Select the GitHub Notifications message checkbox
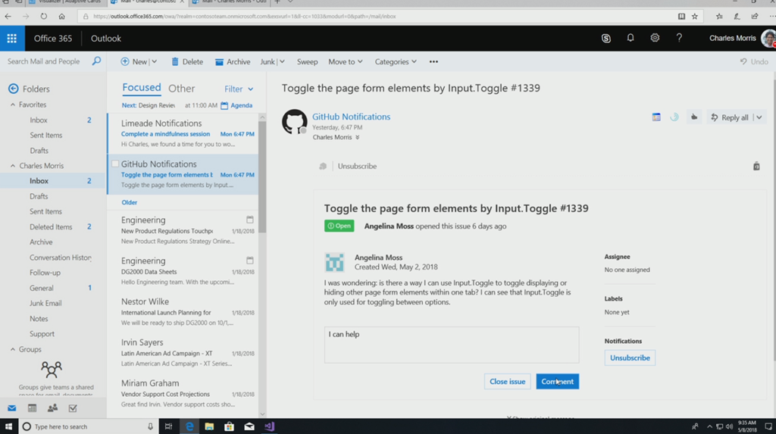The height and width of the screenshot is (434, 776). pyautogui.click(x=115, y=164)
